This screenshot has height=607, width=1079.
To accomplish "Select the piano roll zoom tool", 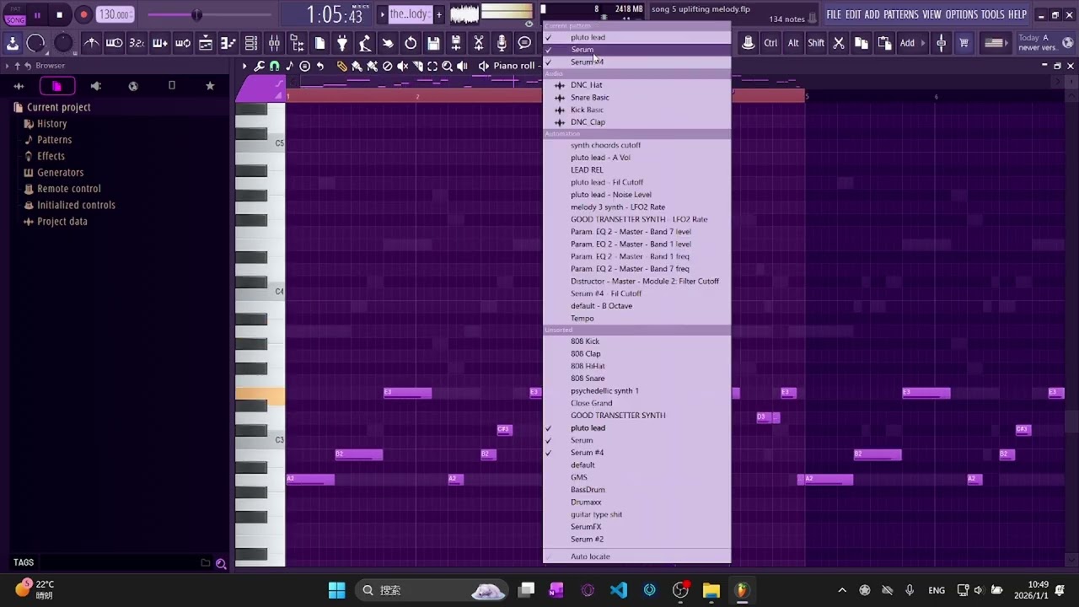I will (448, 66).
